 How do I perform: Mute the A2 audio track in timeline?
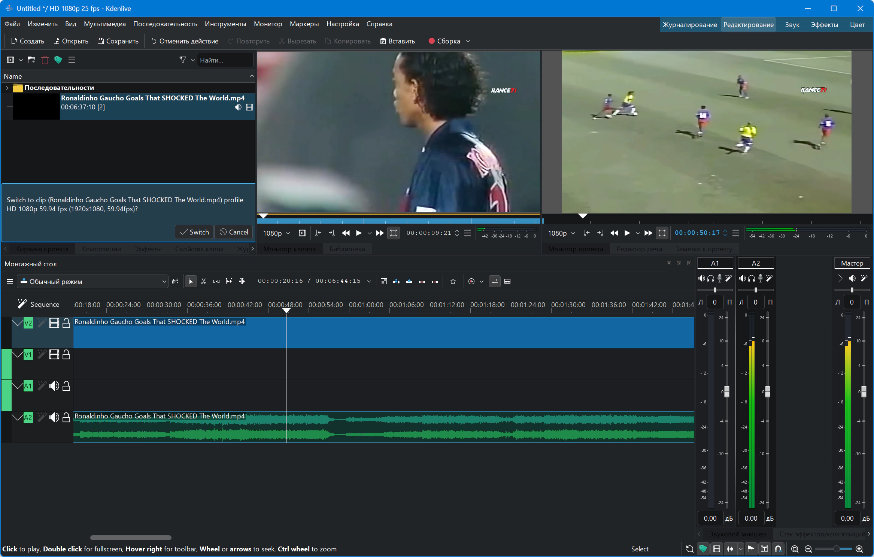(54, 417)
